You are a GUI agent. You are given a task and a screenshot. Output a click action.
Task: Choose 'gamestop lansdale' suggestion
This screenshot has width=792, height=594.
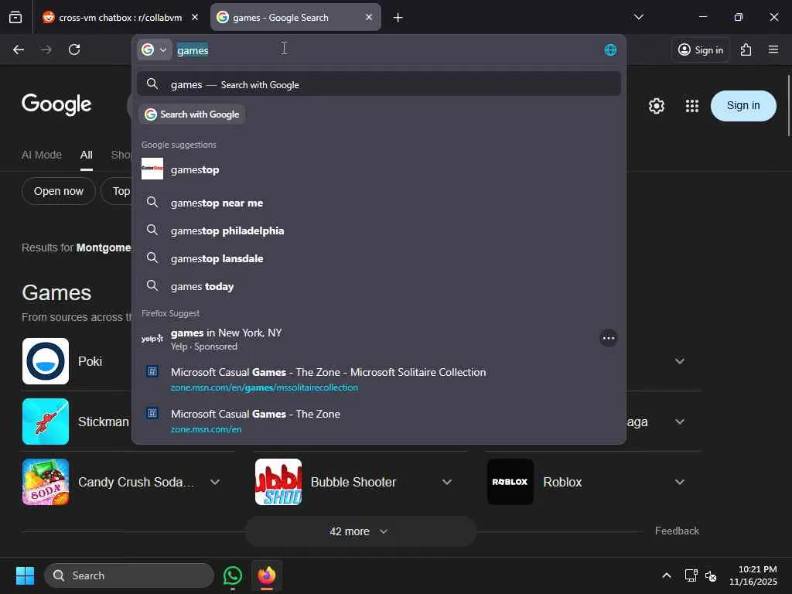point(379,258)
